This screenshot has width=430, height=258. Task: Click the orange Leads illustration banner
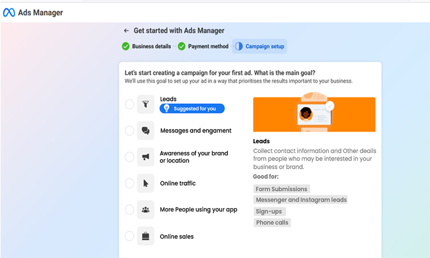(x=314, y=113)
